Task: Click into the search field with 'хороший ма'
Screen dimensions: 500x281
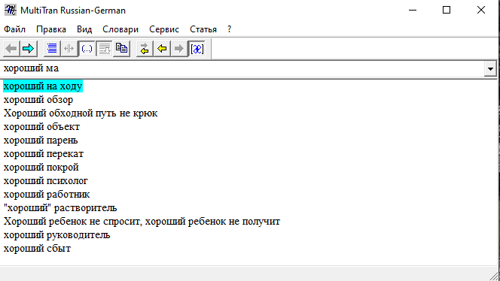Action: coord(242,68)
